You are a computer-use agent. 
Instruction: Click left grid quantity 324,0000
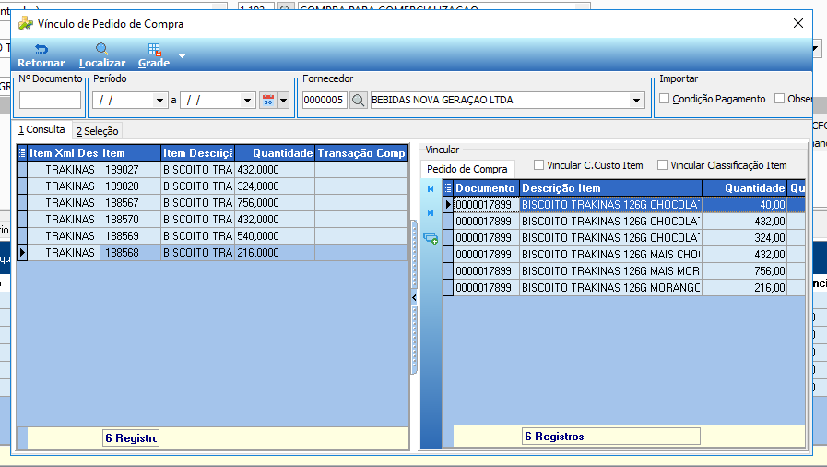pyautogui.click(x=275, y=186)
